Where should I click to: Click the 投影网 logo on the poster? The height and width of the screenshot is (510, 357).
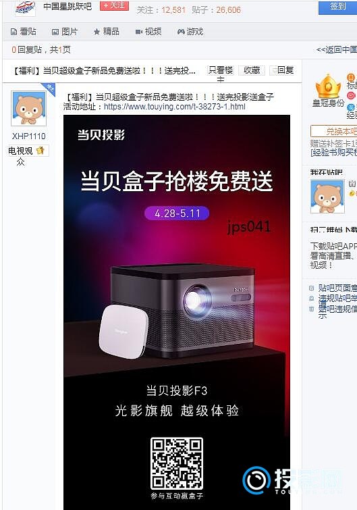click(x=292, y=480)
